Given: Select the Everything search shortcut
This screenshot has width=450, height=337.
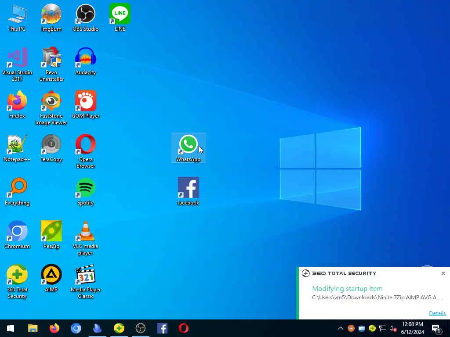Looking at the screenshot, I should (x=17, y=192).
